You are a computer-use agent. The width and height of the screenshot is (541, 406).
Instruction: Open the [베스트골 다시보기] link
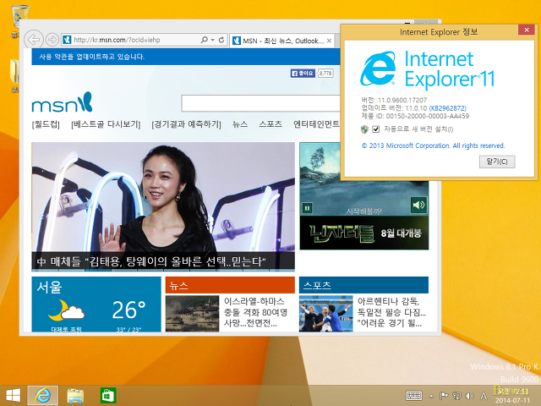pyautogui.click(x=106, y=124)
